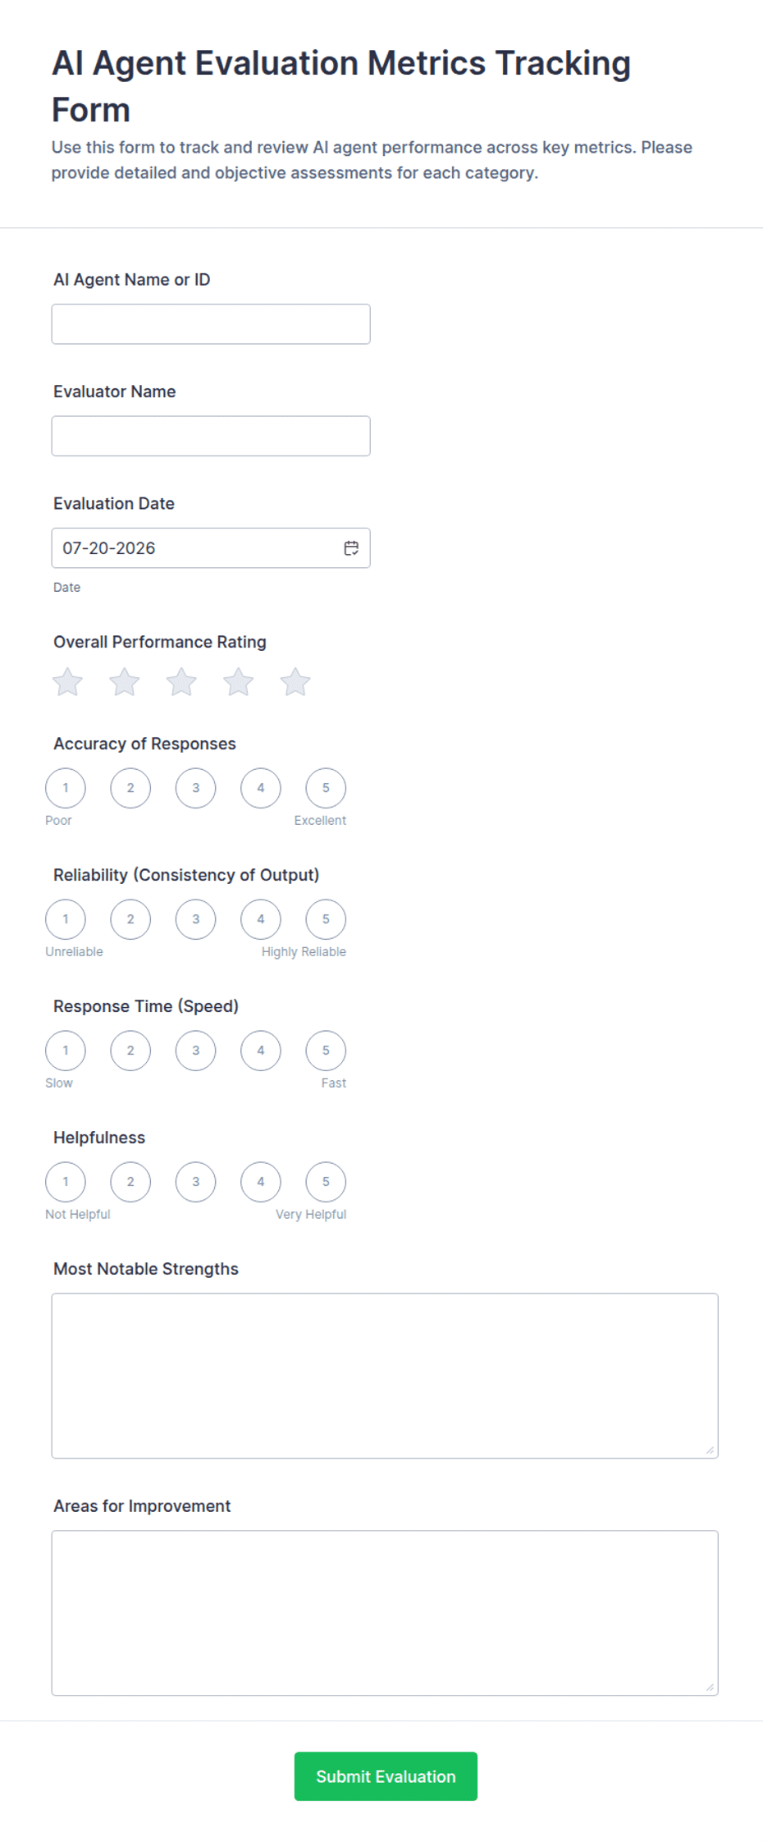Open the calendar picker icon
Image resolution: width=763 pixels, height=1841 pixels.
(351, 548)
